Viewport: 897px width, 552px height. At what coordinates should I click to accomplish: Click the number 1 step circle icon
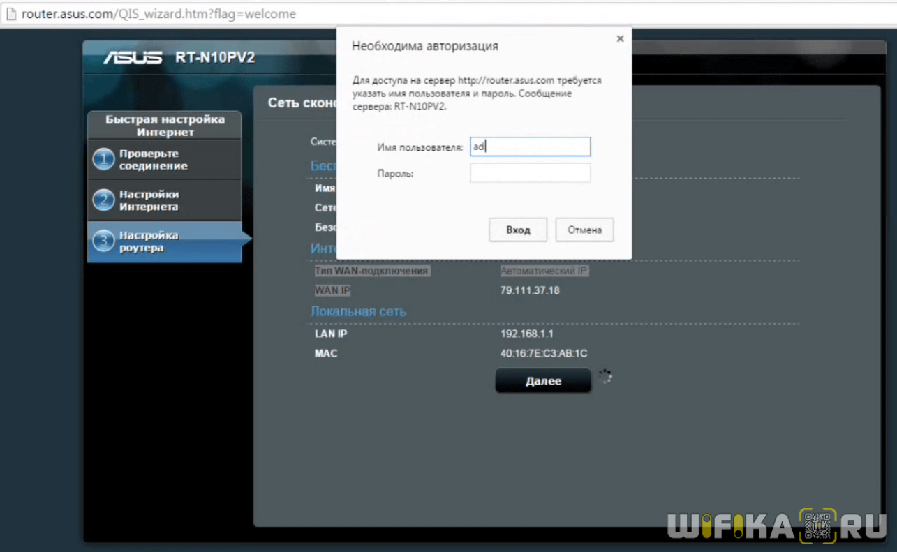(x=103, y=160)
